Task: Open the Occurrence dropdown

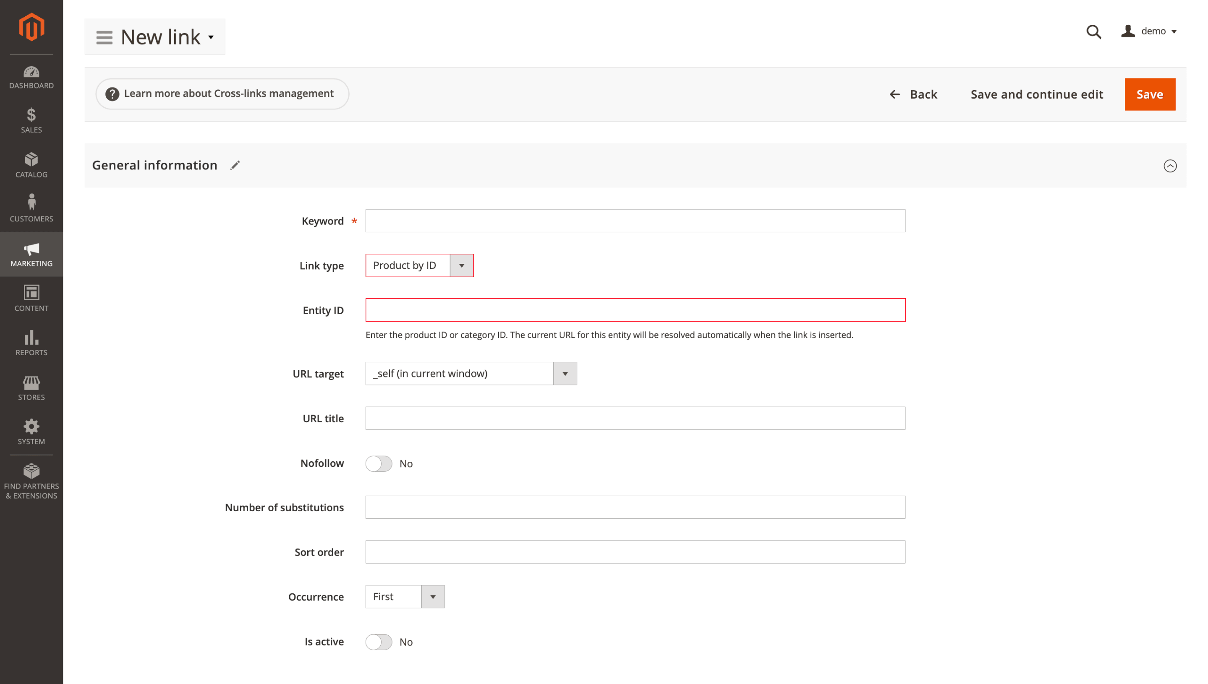Action: tap(405, 597)
